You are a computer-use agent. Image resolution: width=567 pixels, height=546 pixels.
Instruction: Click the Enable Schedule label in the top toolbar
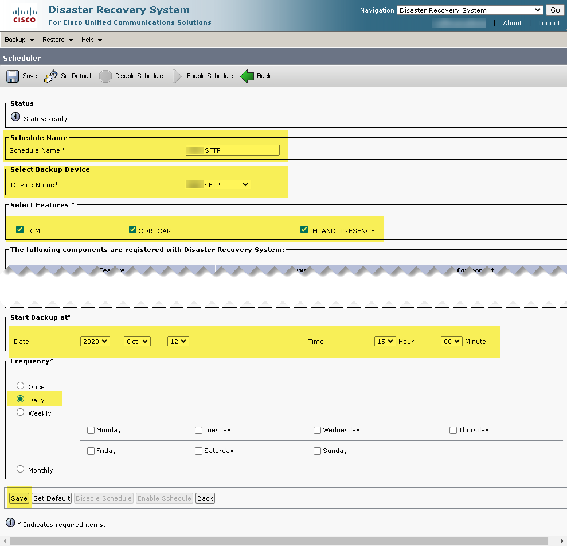[210, 76]
